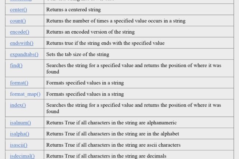Image resolution: width=239 pixels, height=159 pixels.
Task: Click the find() row description text
Action: coord(134,68)
